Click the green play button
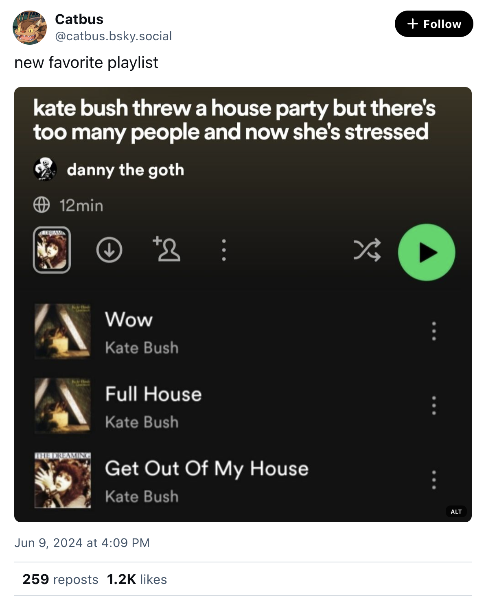 [x=426, y=252]
